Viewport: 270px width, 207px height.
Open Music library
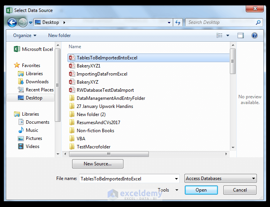[28, 130]
